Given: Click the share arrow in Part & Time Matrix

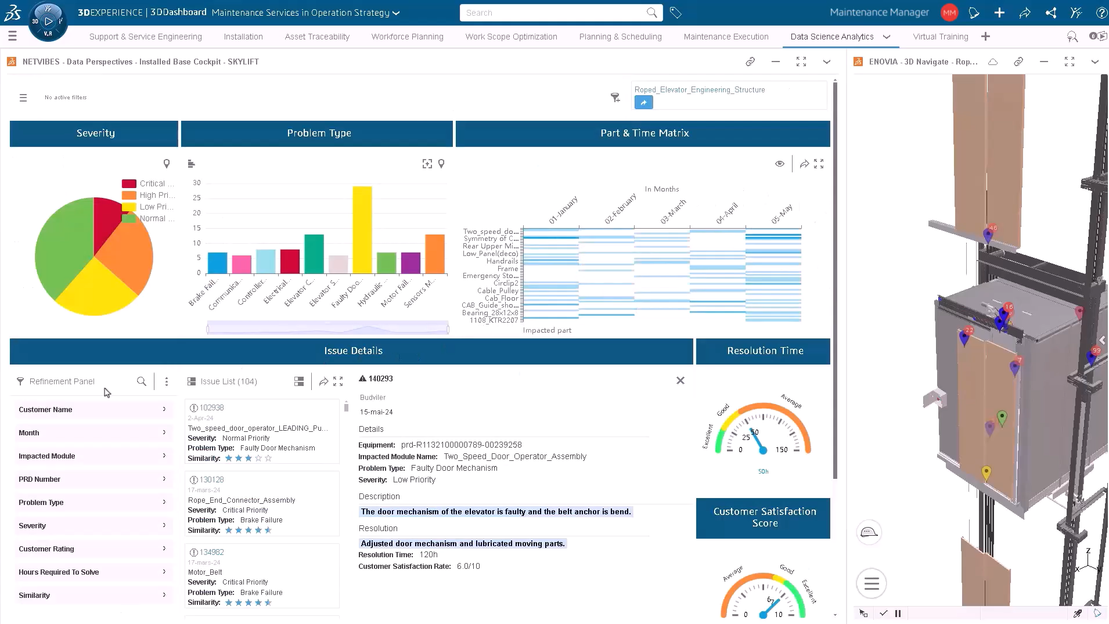Looking at the screenshot, I should point(804,164).
